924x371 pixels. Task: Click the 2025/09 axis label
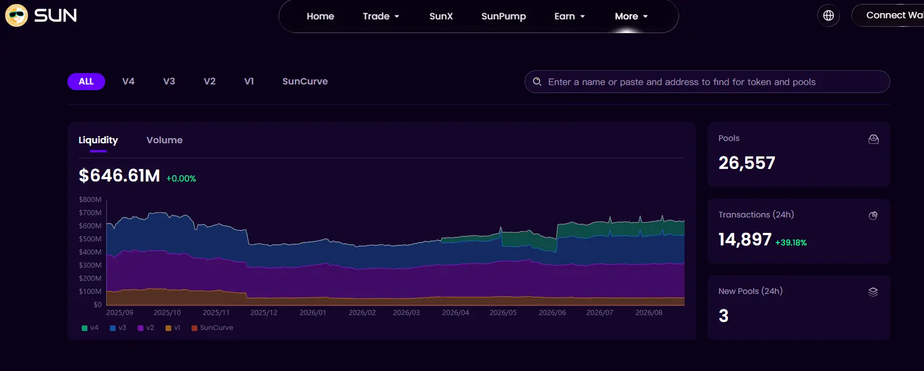click(119, 313)
